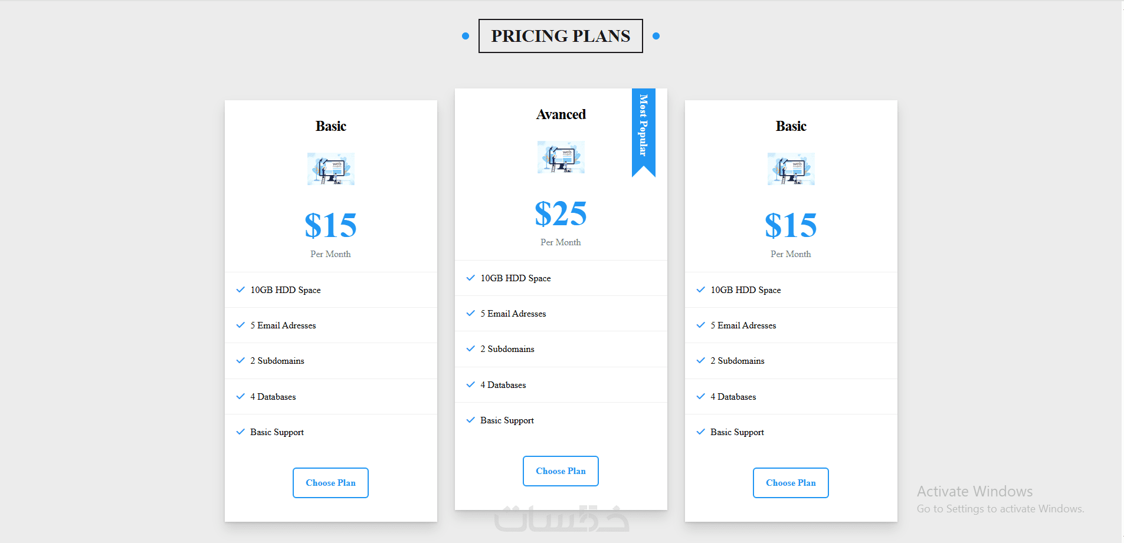Click checkmark beside Basic Support in left Basic card
Image resolution: width=1124 pixels, height=543 pixels.
click(x=240, y=432)
